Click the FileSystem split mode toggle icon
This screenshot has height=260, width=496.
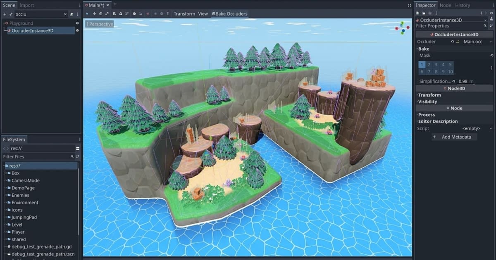77,149
